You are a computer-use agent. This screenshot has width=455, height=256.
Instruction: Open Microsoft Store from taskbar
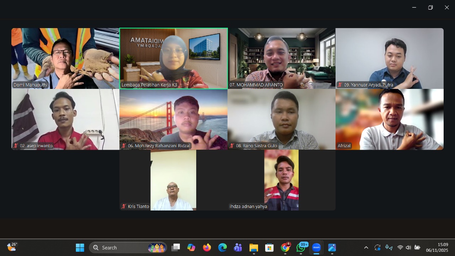click(269, 247)
